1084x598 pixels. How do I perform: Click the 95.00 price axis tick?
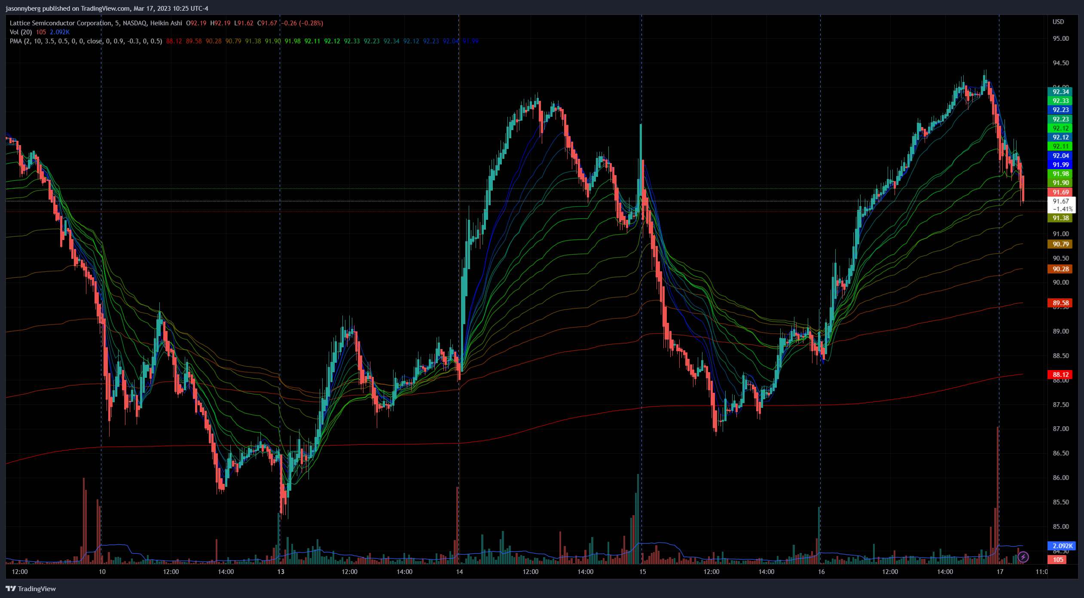(1061, 39)
